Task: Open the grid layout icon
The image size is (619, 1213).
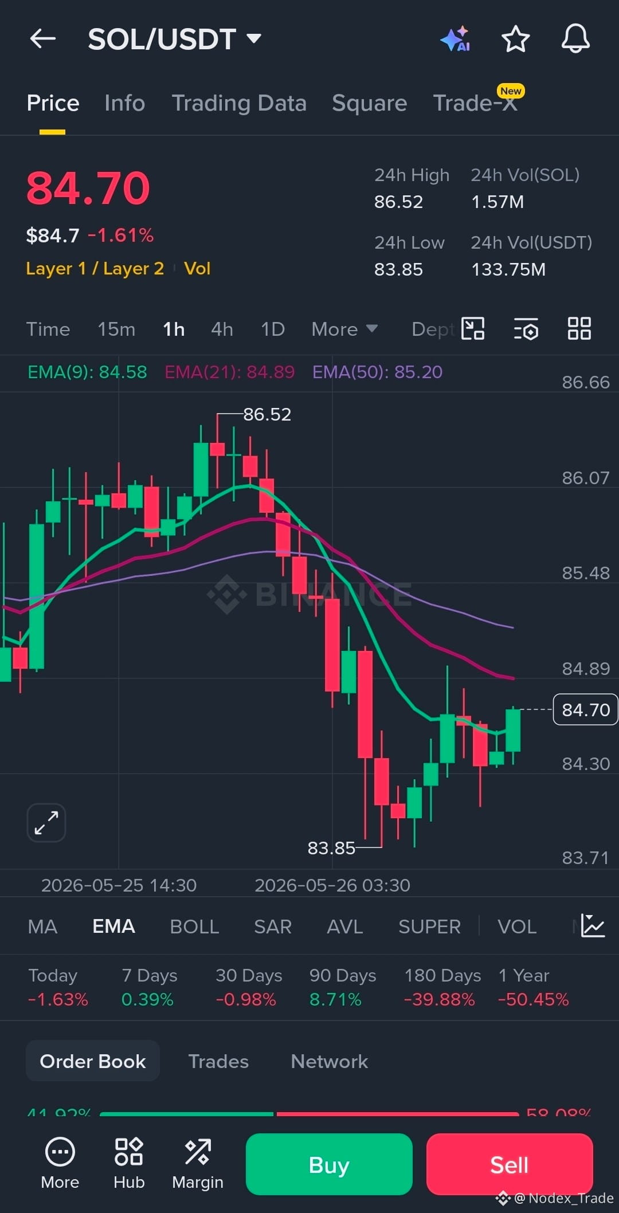Action: coord(579,329)
